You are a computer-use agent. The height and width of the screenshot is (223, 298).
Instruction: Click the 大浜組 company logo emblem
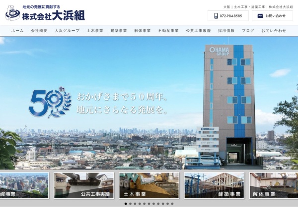pos(13,13)
